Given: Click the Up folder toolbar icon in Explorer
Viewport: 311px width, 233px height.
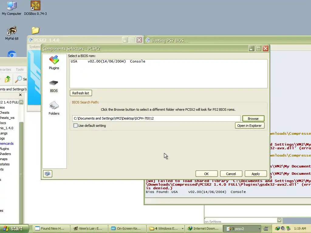Looking at the screenshot, I should pyautogui.click(x=8, y=79).
